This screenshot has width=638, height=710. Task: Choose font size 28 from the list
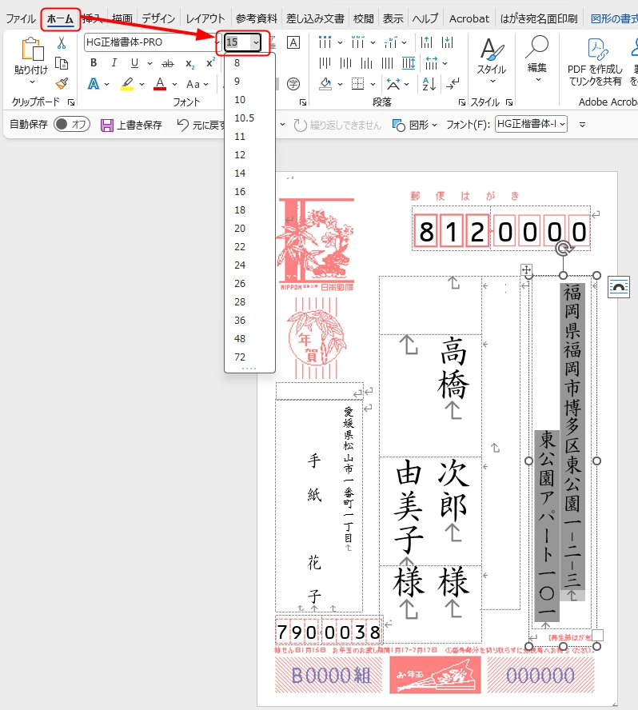coord(249,301)
